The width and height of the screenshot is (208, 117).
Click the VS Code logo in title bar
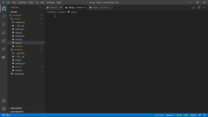tap(3, 2)
